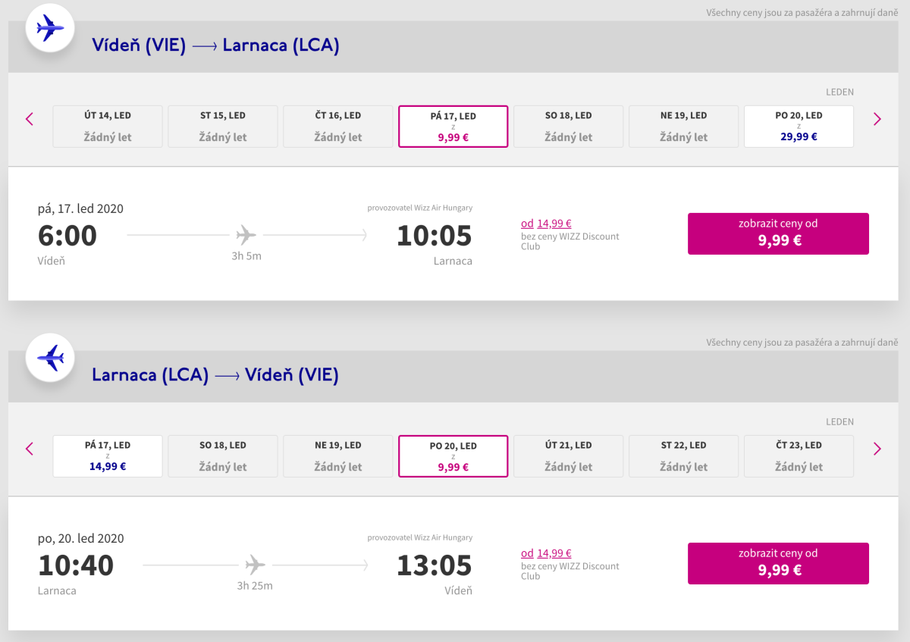Screen dimensions: 910x642
Task: Show later return dates with right arrow
Action: click(x=877, y=449)
